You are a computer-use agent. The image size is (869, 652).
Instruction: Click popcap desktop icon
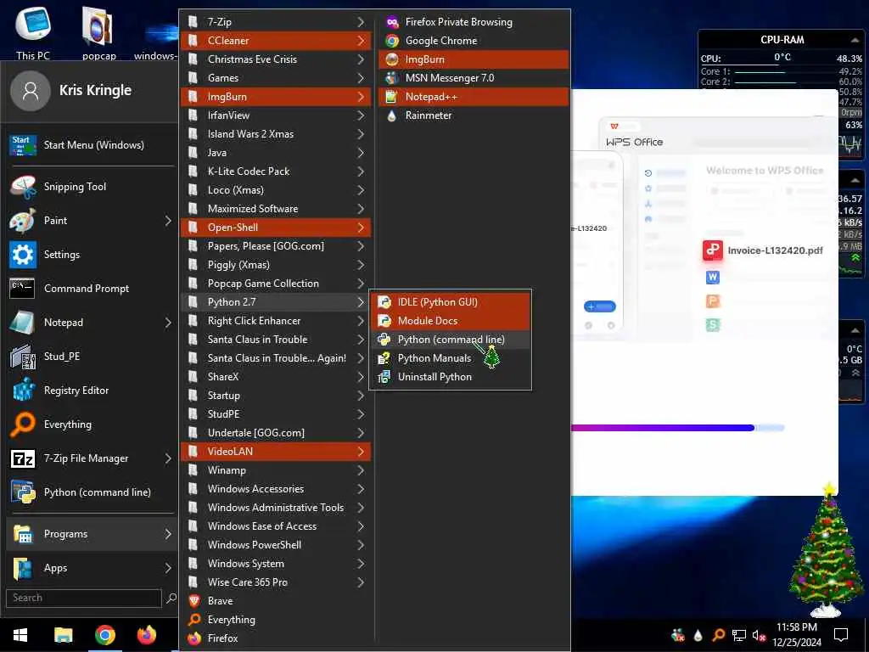[x=98, y=33]
